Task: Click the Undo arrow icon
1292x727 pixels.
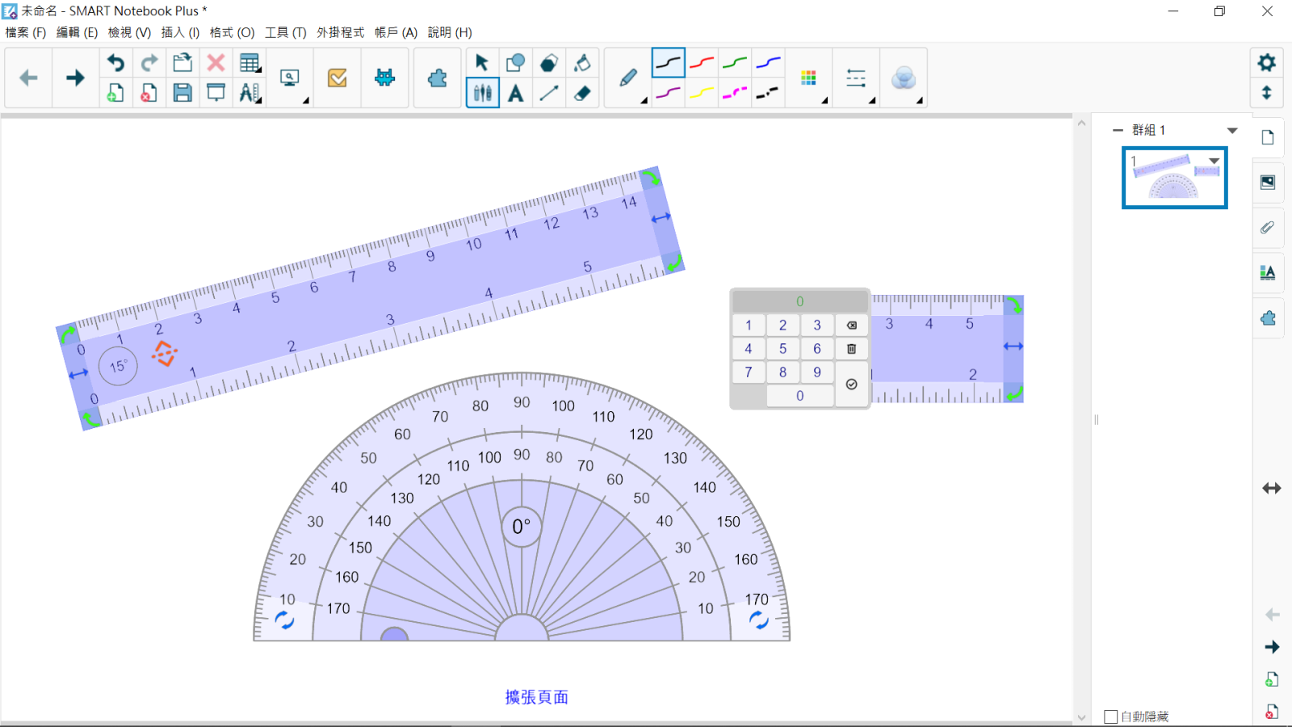Action: point(116,63)
